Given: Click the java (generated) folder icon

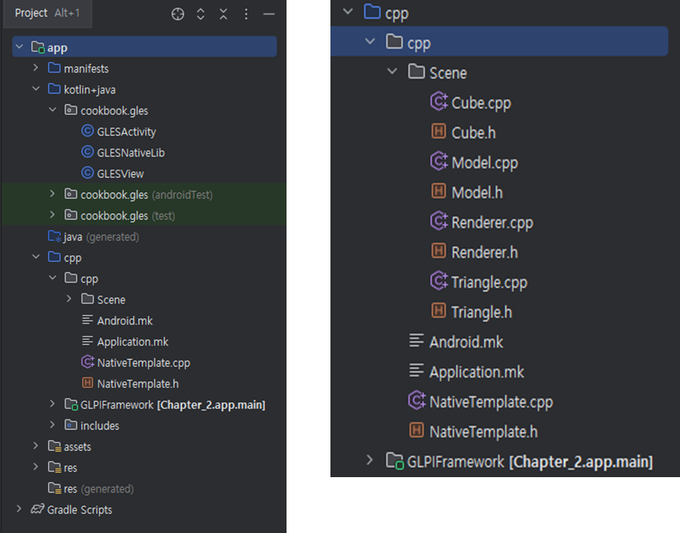Looking at the screenshot, I should pyautogui.click(x=54, y=236).
